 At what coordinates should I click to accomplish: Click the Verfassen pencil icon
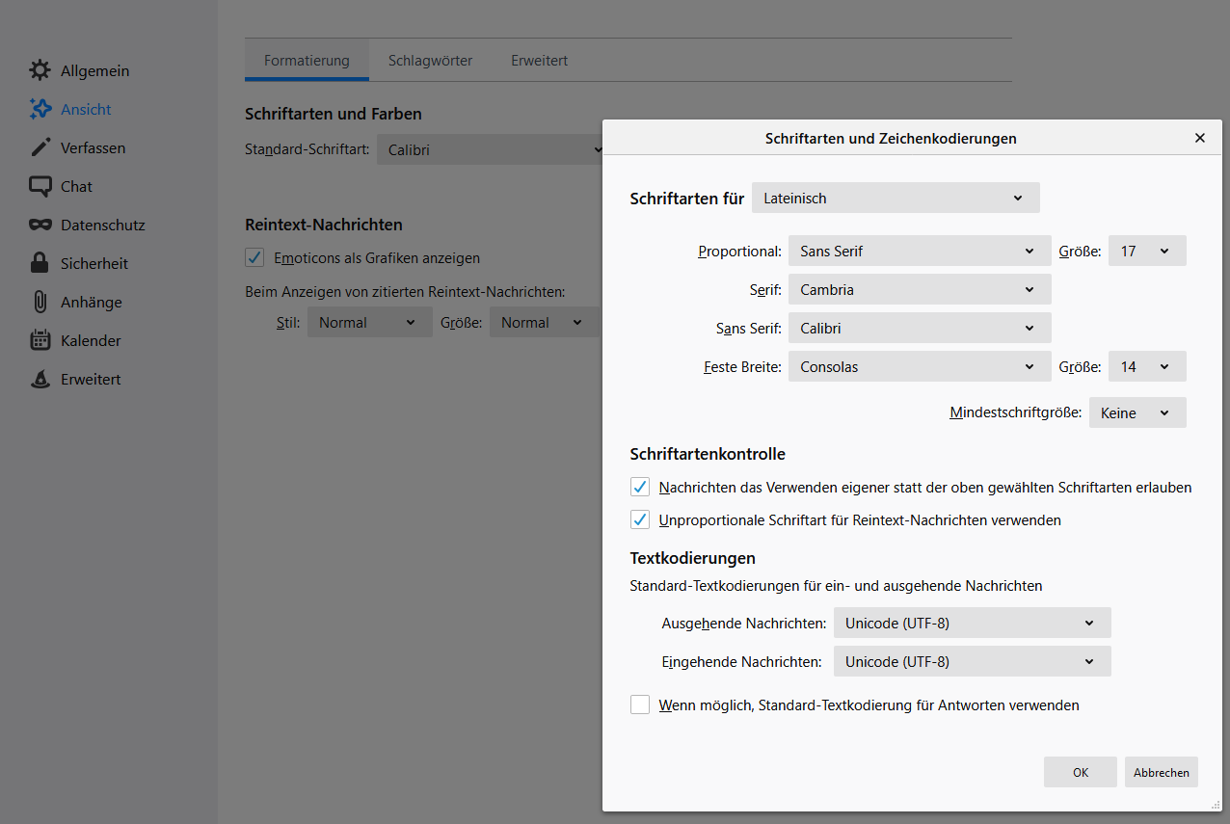[x=40, y=147]
